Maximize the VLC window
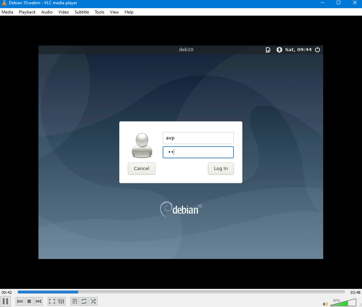This screenshot has width=362, height=307. coord(339,3)
